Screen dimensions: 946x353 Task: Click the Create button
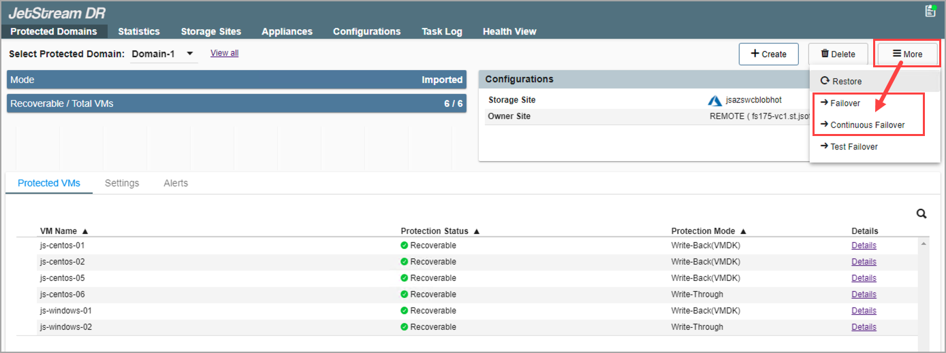[768, 54]
